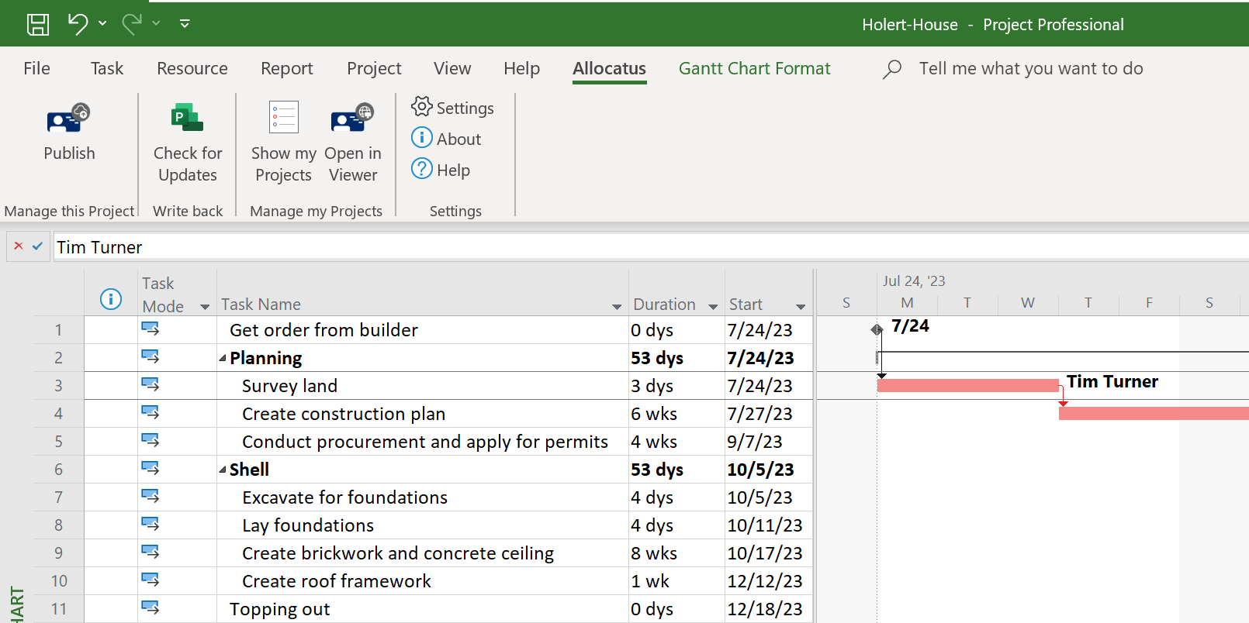The width and height of the screenshot is (1249, 623).
Task: Click task mode icon for Create brickwork row
Action: 151,552
